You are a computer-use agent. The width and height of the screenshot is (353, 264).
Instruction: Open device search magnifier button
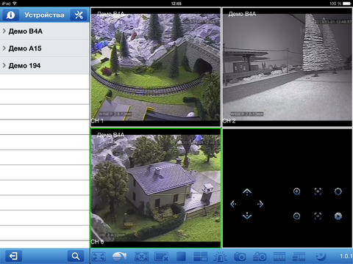(x=76, y=256)
